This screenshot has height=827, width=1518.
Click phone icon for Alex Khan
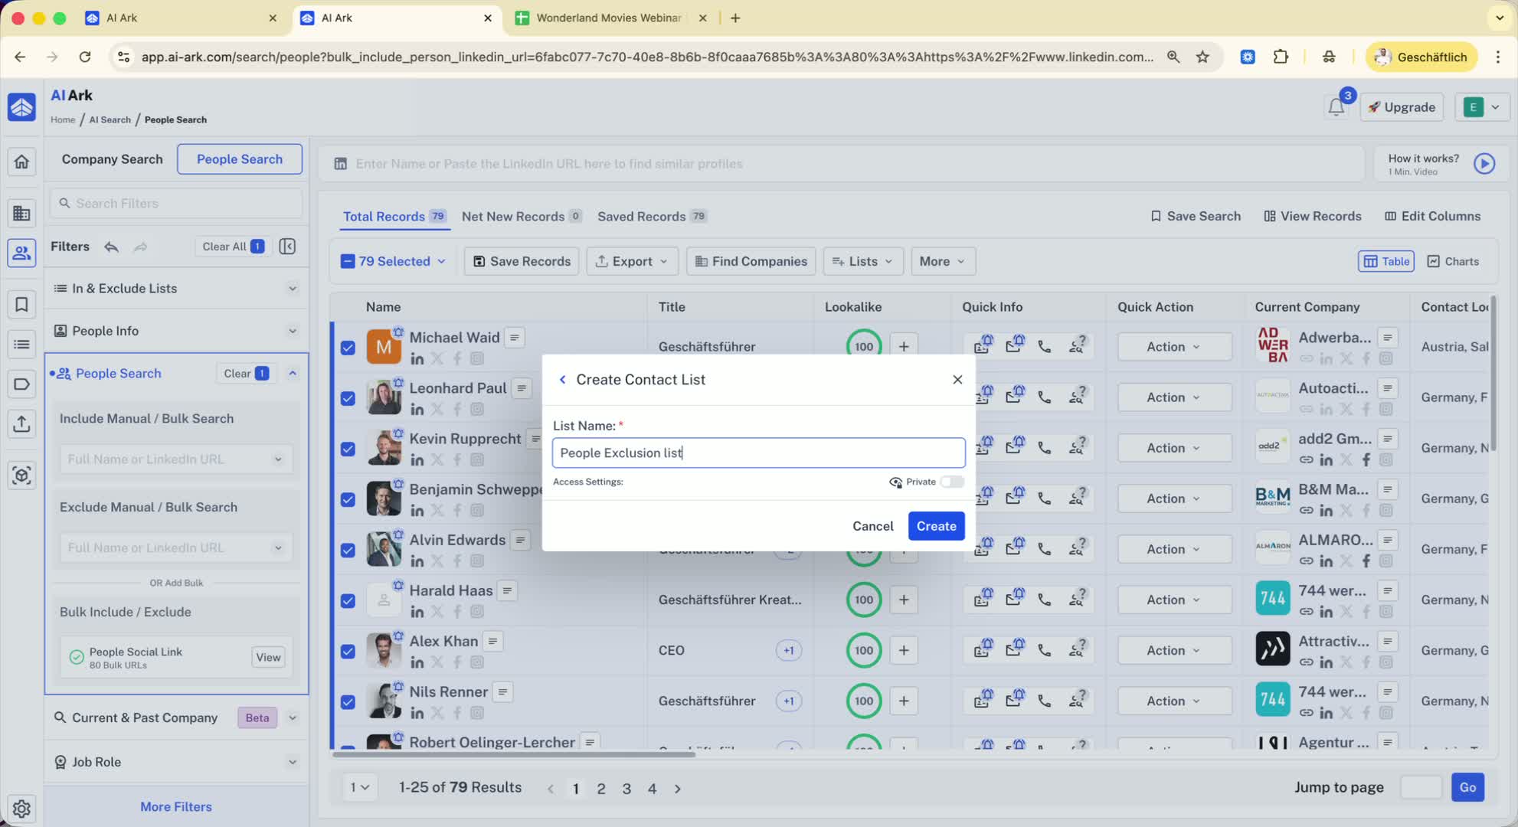click(1044, 650)
